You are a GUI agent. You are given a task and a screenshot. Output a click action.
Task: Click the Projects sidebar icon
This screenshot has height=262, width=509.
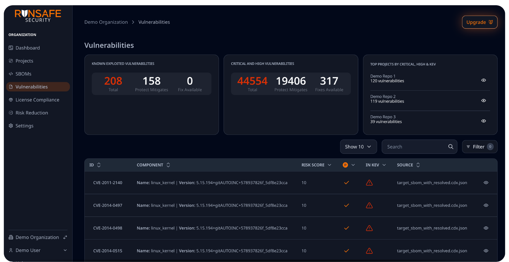[x=11, y=61]
